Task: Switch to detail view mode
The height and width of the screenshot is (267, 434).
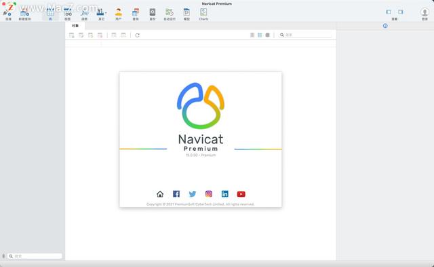Action: coord(260,35)
